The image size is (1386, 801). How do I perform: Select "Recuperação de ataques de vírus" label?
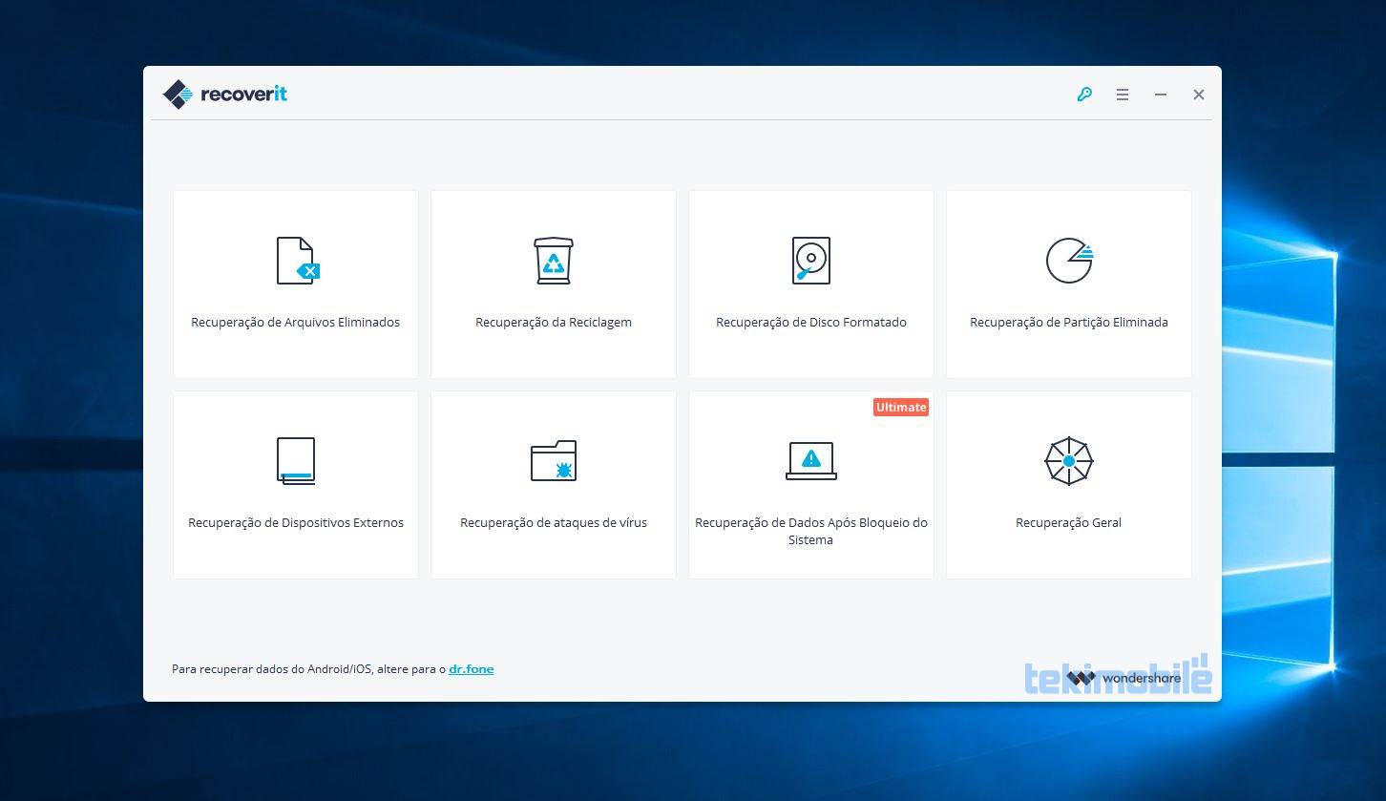554,523
